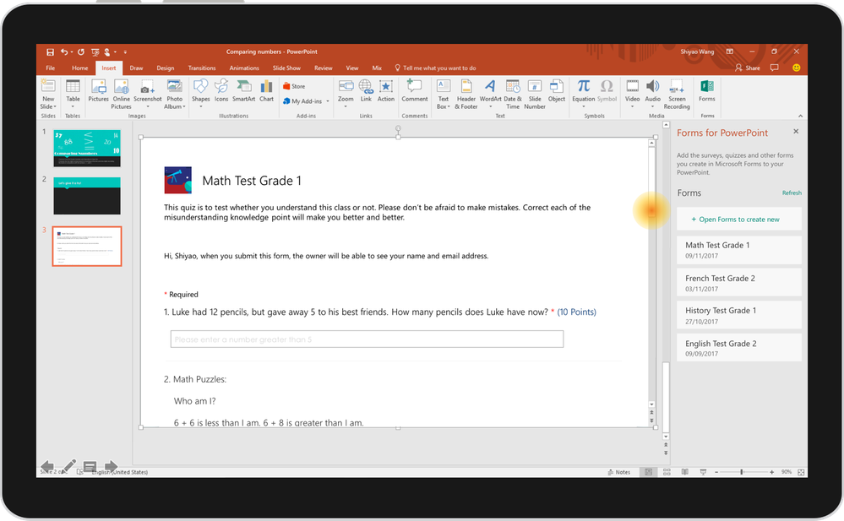Insert a Link
Screen dimensions: 844x521
click(x=366, y=90)
